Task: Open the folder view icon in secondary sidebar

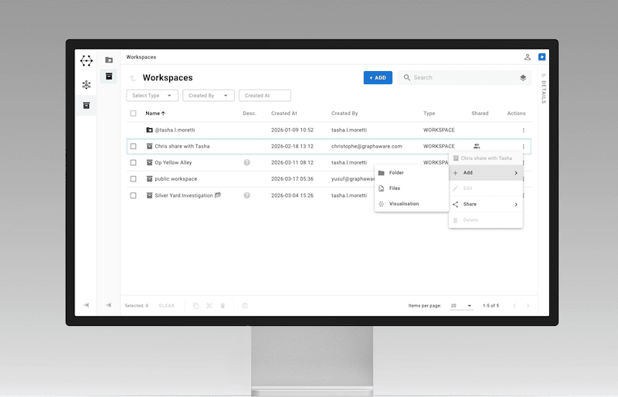Action: point(109,59)
